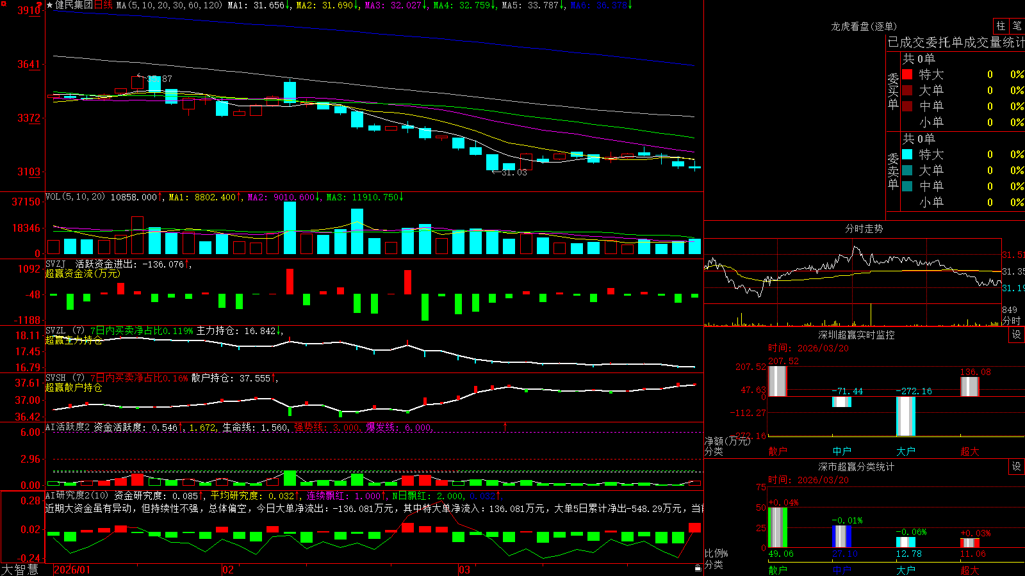Screen dimensions: 1025x576
Task: Click the 龙虎看盘(逐单) panel title
Action: click(864, 26)
